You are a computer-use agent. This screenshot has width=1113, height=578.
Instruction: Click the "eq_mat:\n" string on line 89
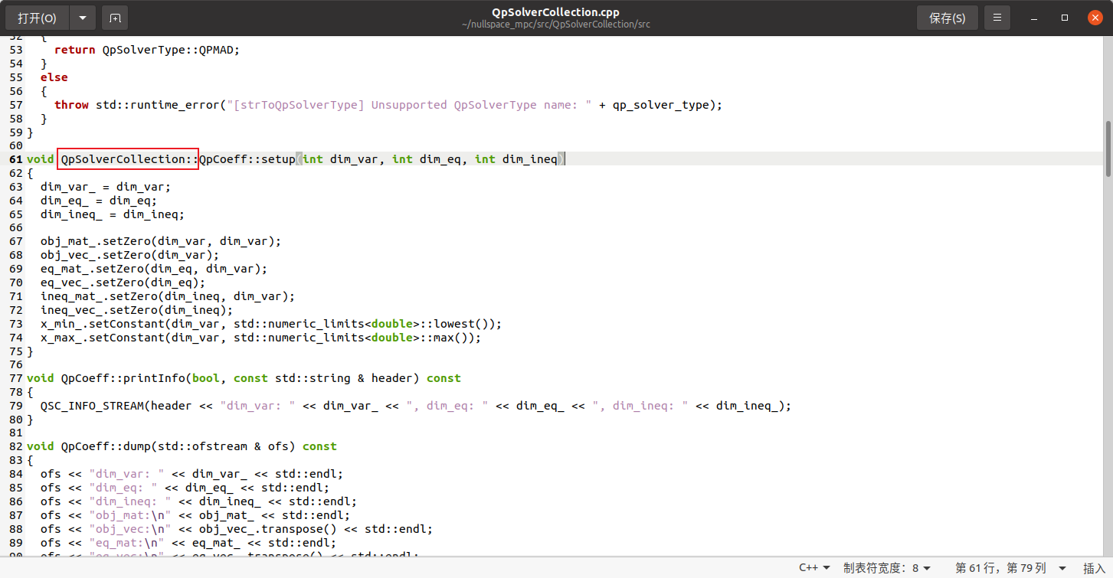coord(126,543)
